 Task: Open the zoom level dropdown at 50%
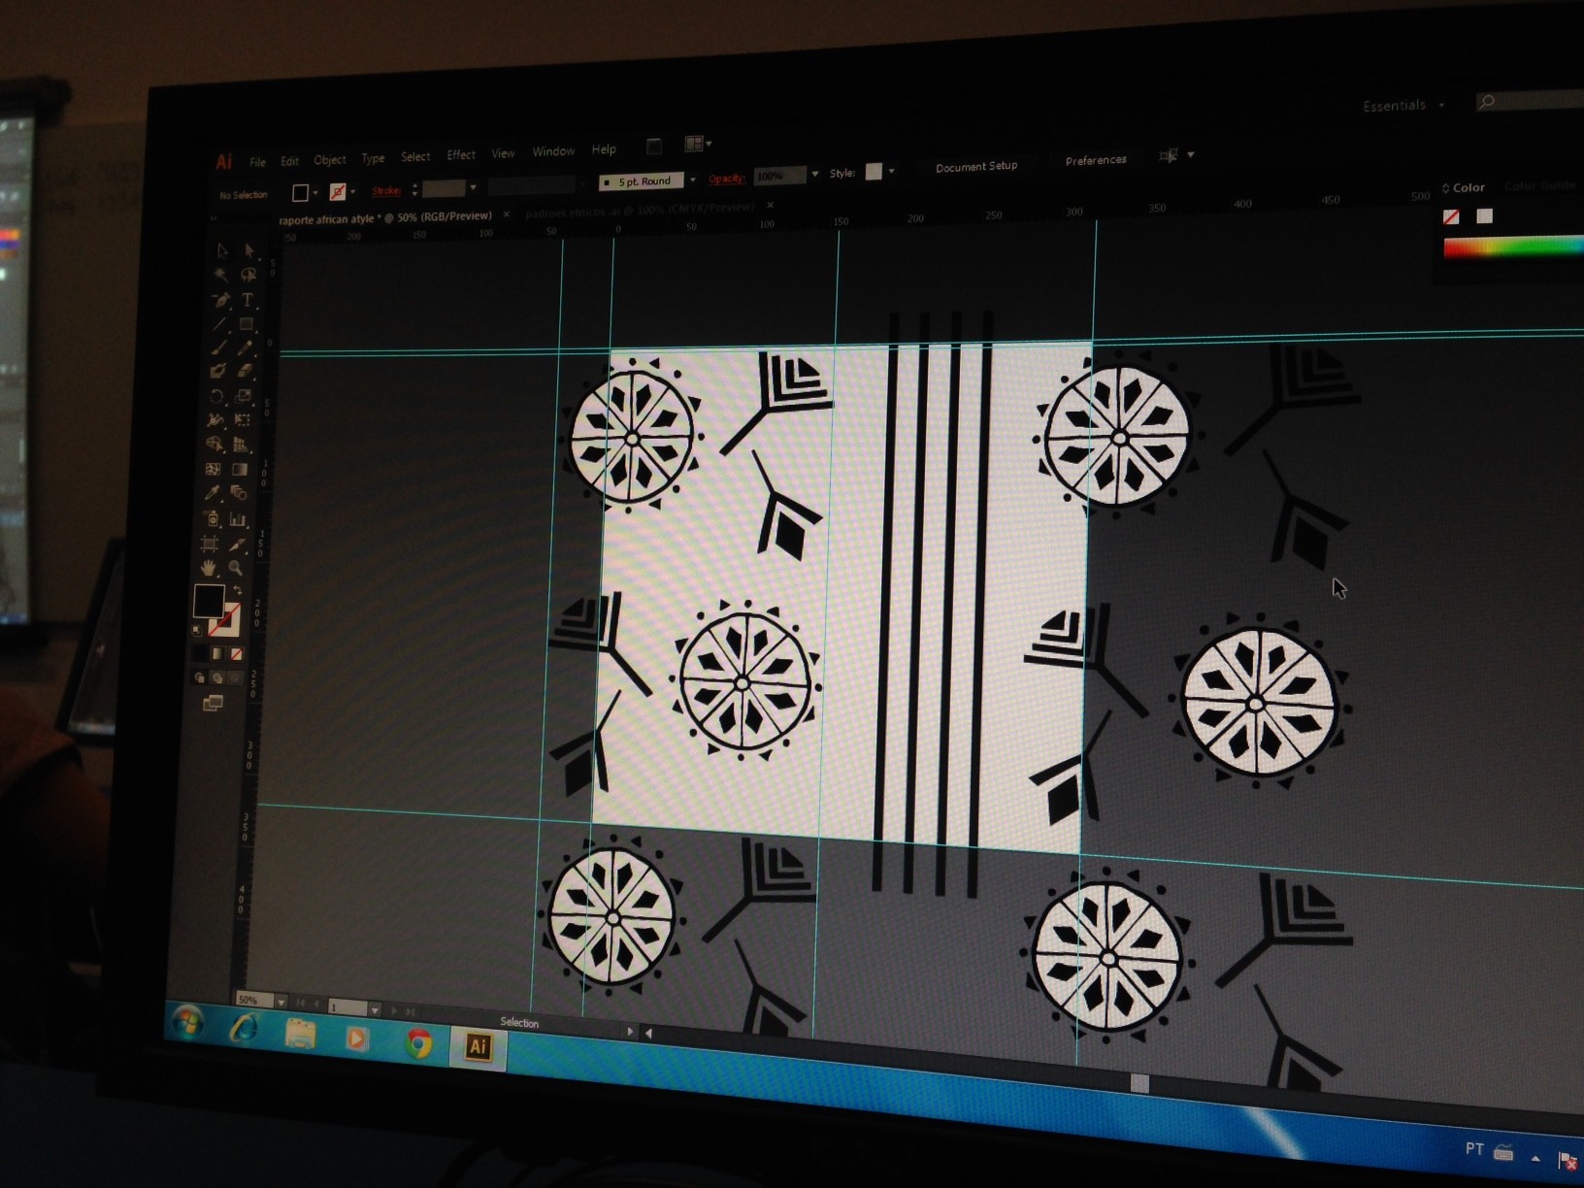tap(280, 1002)
